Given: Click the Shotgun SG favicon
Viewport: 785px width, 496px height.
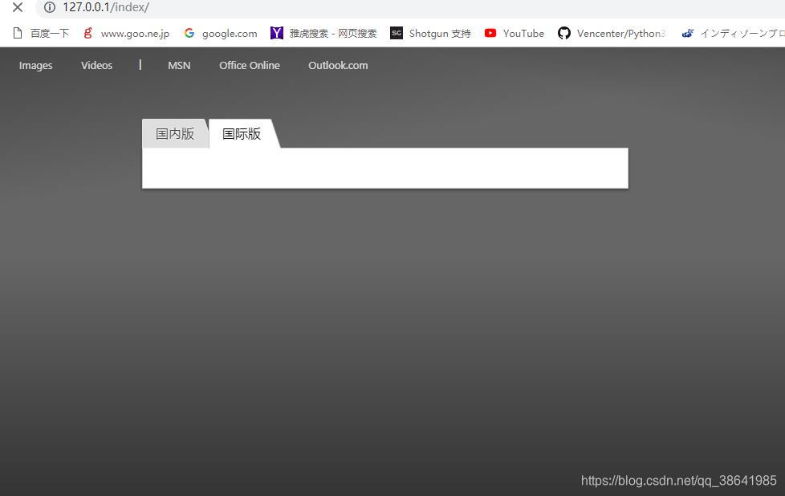Looking at the screenshot, I should pyautogui.click(x=397, y=33).
